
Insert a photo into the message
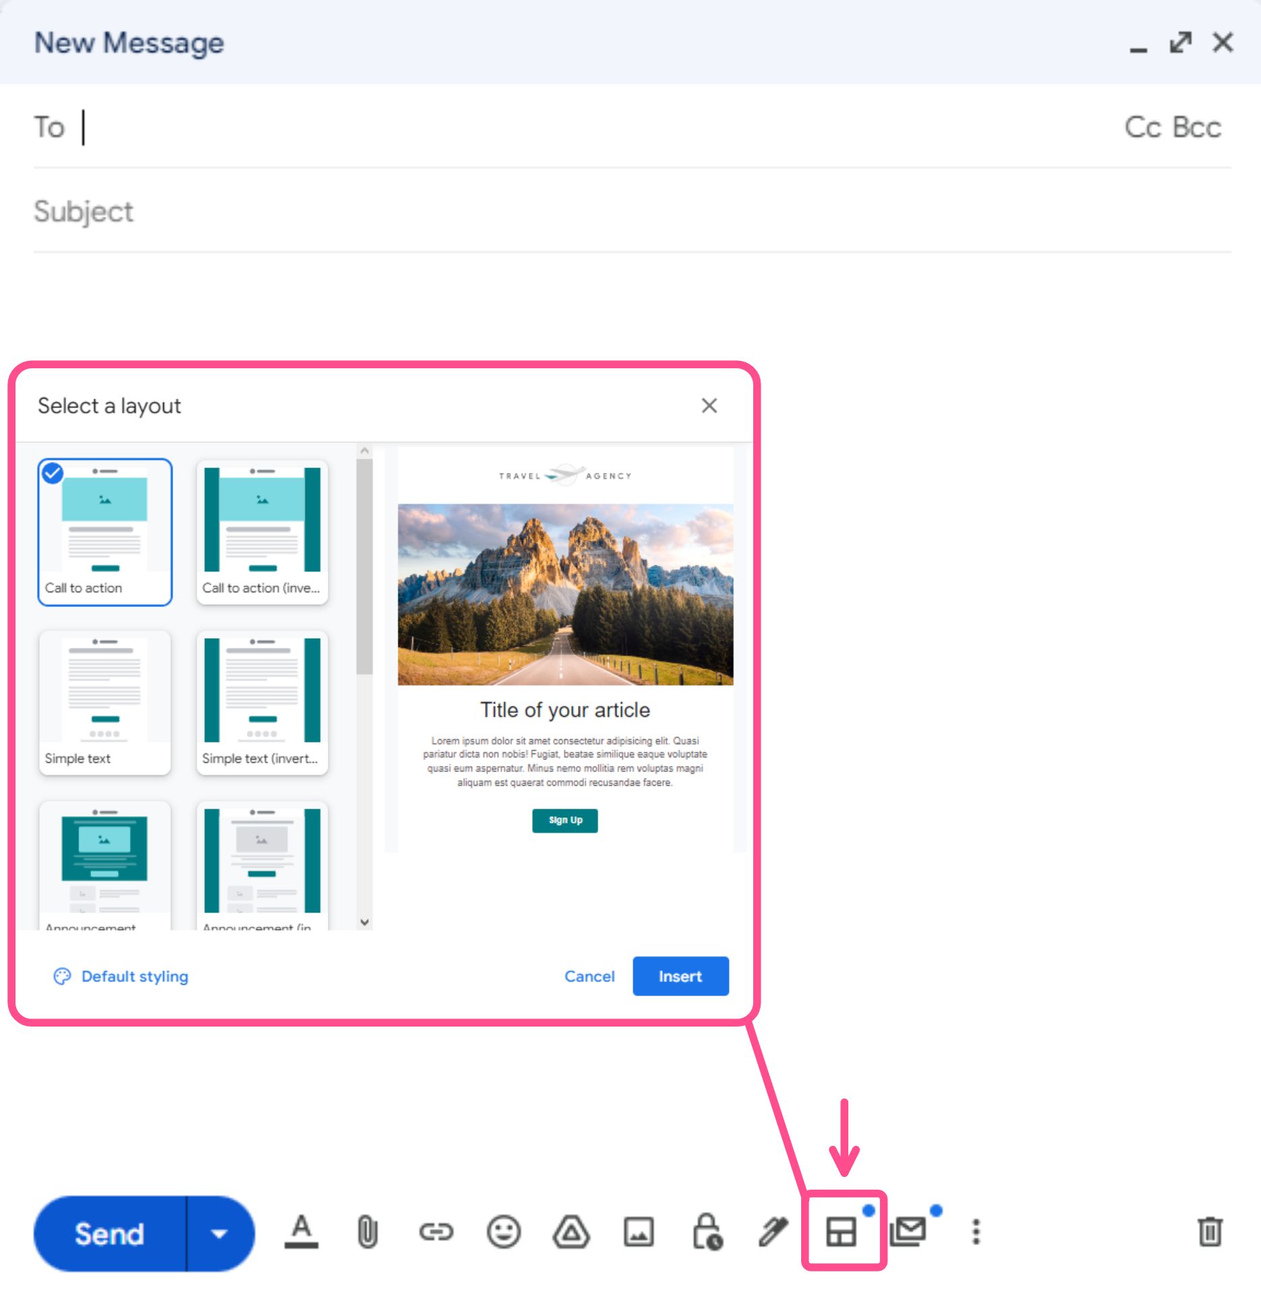click(x=638, y=1232)
